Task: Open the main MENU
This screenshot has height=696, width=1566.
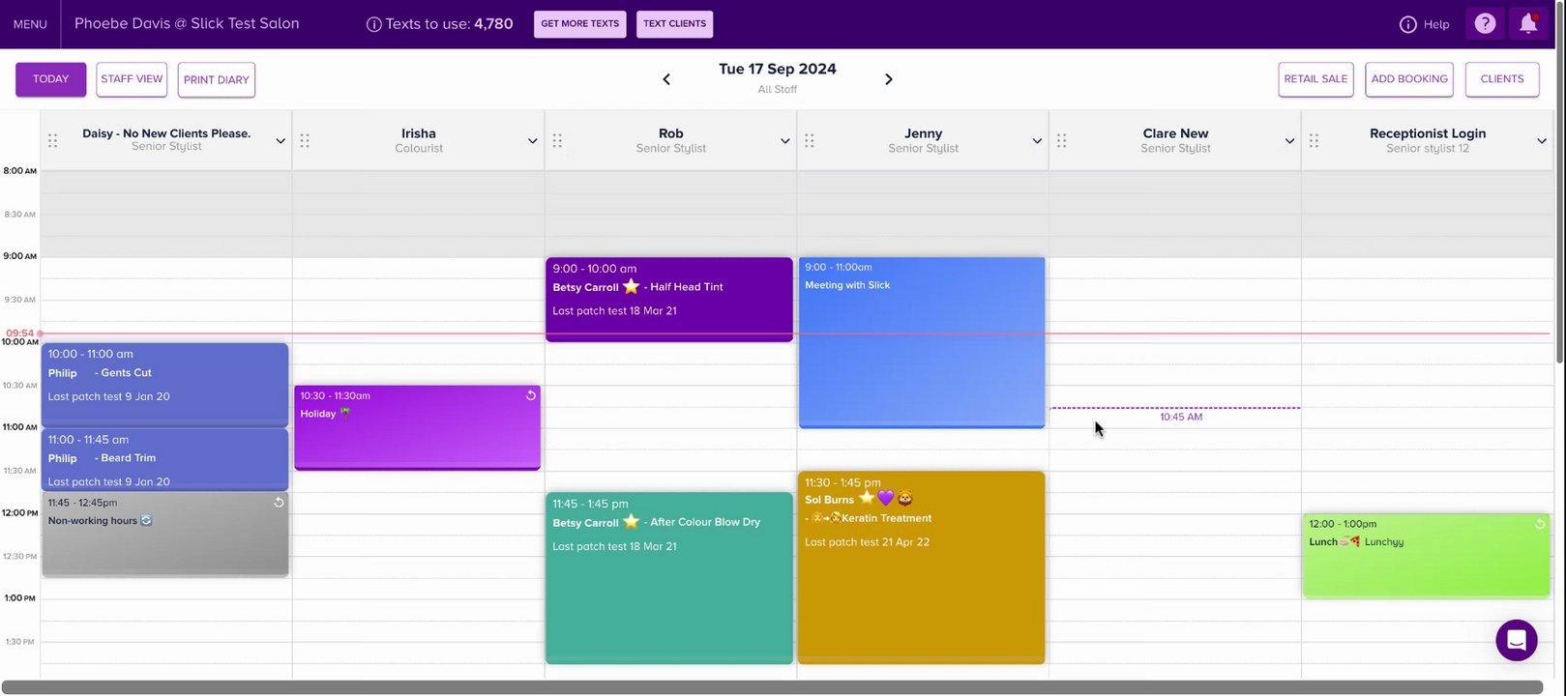Action: (30, 24)
